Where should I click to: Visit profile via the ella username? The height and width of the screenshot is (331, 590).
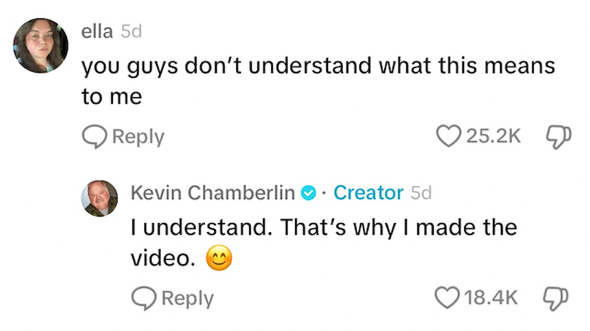tap(97, 32)
